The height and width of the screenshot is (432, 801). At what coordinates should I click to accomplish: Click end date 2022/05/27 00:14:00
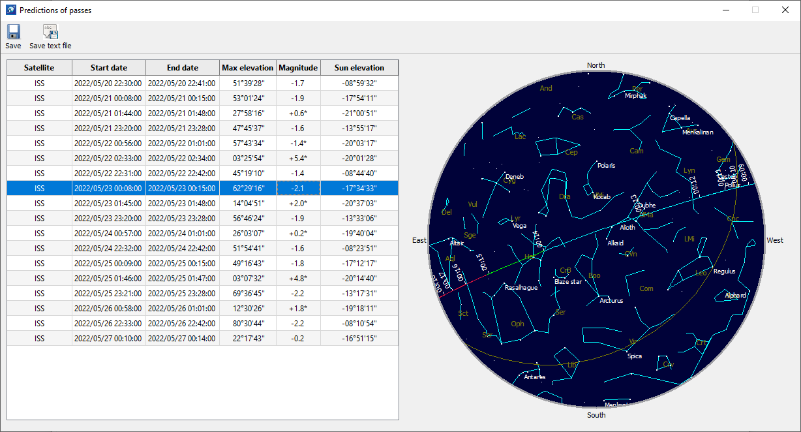[x=181, y=338]
